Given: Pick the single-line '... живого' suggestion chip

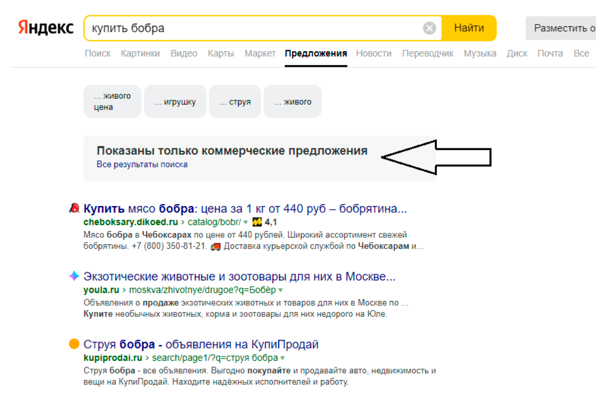Looking at the screenshot, I should tap(293, 101).
